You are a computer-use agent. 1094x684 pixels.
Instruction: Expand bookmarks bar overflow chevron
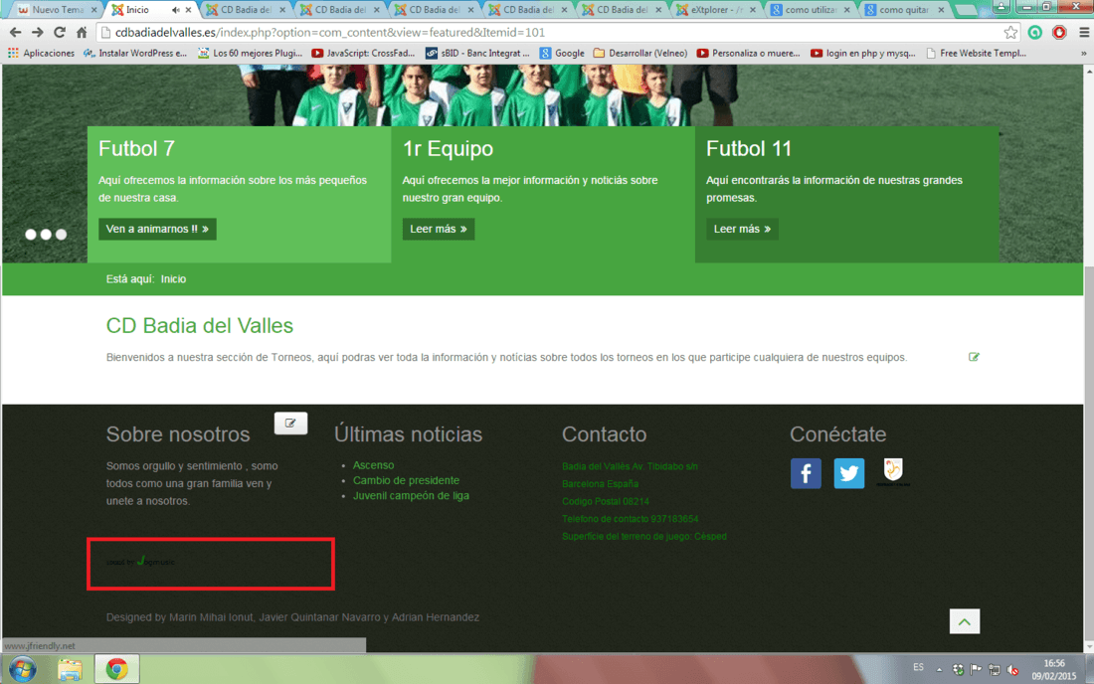click(1083, 53)
